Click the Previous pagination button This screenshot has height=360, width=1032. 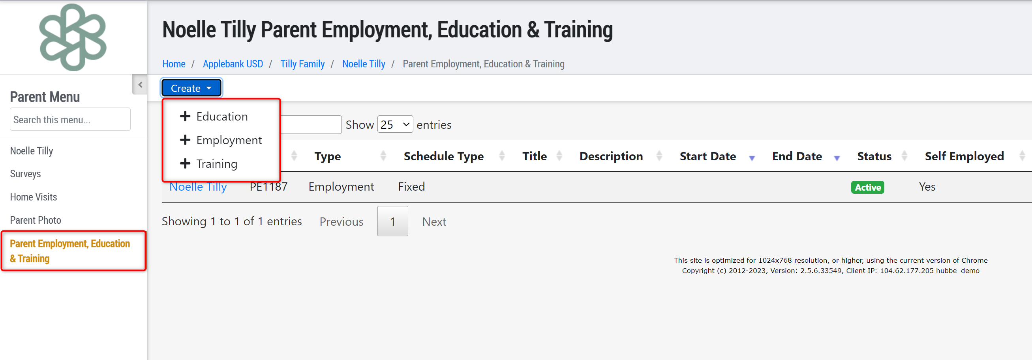[x=341, y=221]
